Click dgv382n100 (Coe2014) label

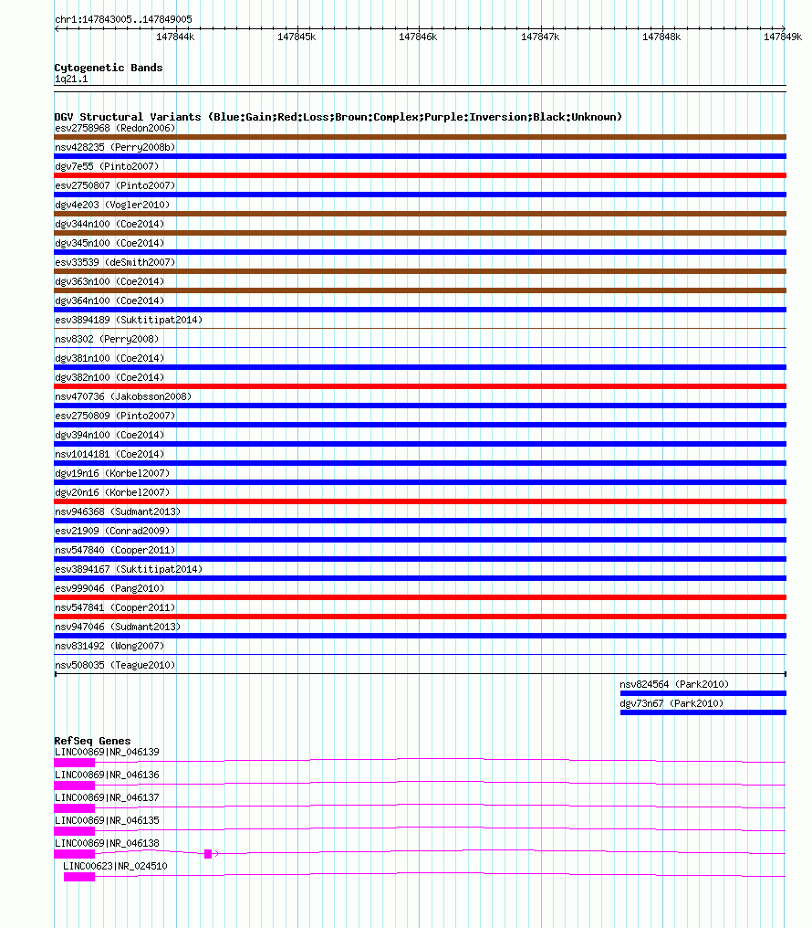pos(109,377)
